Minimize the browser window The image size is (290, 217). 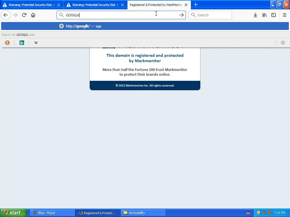(273, 5)
